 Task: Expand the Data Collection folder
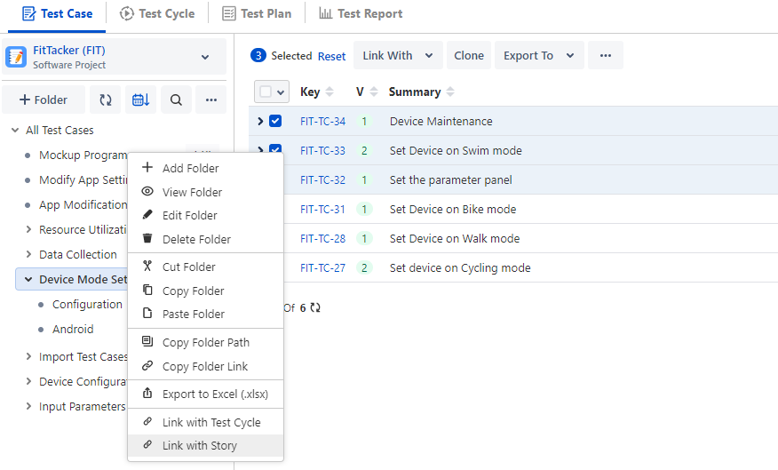(x=28, y=254)
